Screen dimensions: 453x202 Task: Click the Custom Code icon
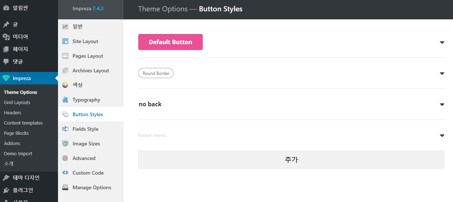65,173
